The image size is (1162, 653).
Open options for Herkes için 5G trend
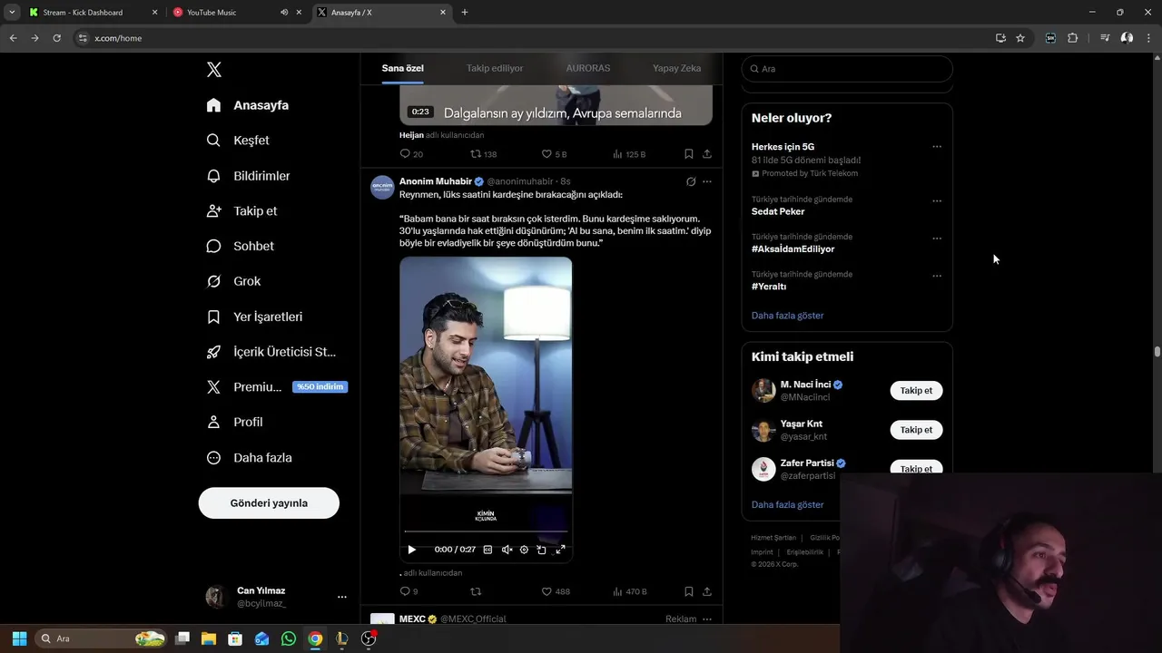coord(937,147)
